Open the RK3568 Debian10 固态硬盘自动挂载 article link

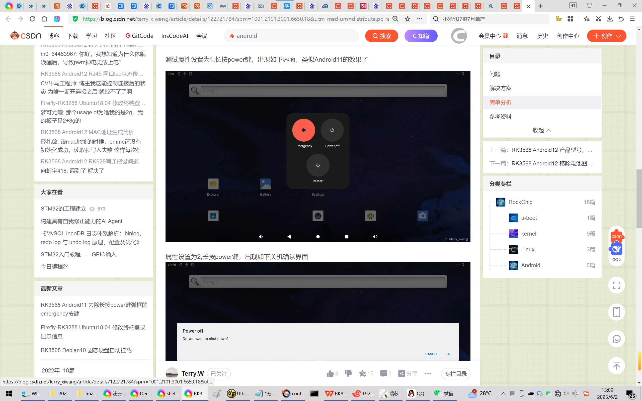coord(86,350)
